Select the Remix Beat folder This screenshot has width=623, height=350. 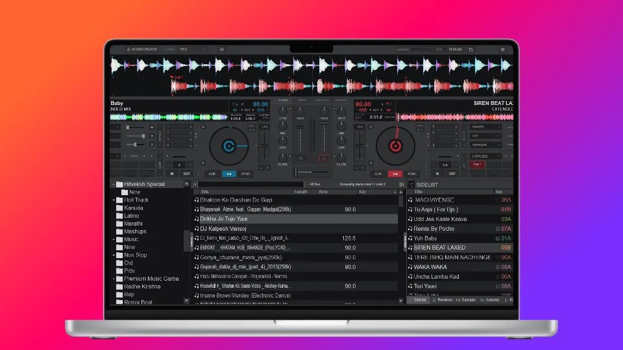138,302
